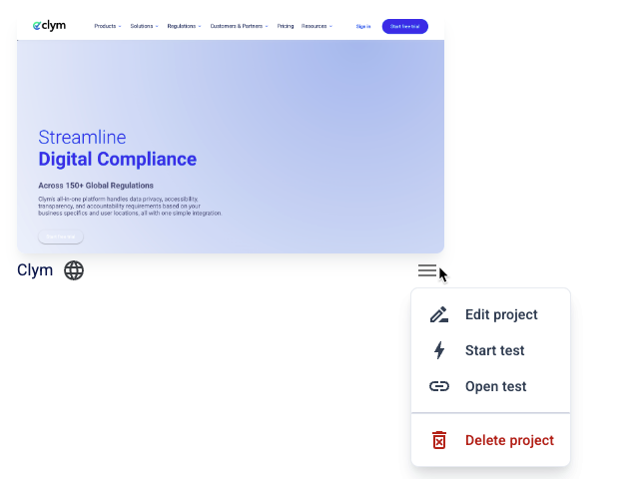Expand the Resources dropdown in thumbnail
The height and width of the screenshot is (479, 639).
click(x=317, y=26)
